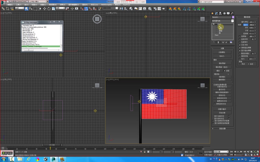Open the Render Setup teapot icon
260x162 pixels.
[155, 9]
